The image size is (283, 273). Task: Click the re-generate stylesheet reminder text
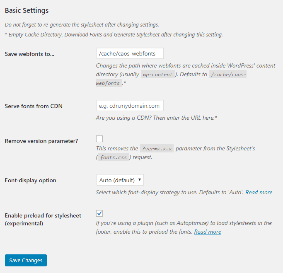tap(82, 24)
